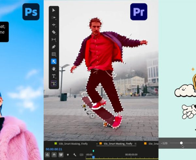This screenshot has height=160, width=196.
Task: Select the Rectangle shape tool
Action: [54, 54]
